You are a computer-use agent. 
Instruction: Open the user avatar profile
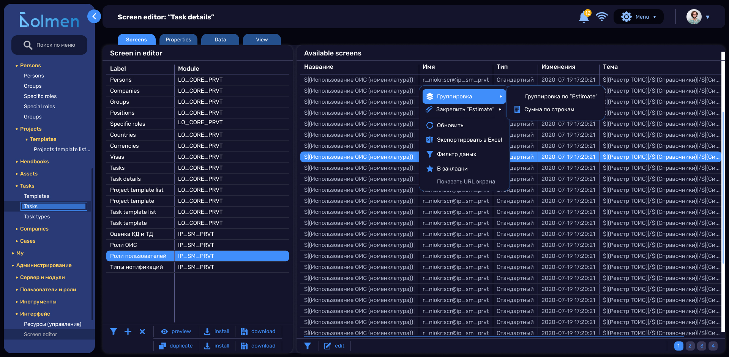click(694, 17)
